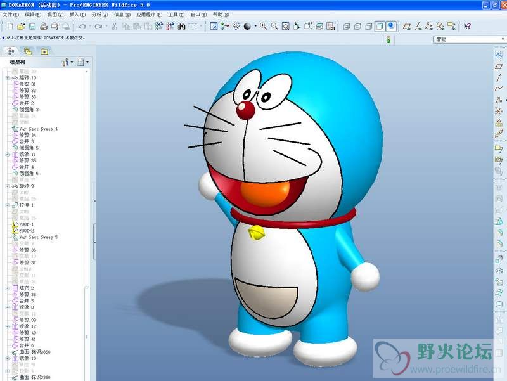This screenshot has height=381, width=507.
Task: Create a new file with New icon
Action: [10, 27]
